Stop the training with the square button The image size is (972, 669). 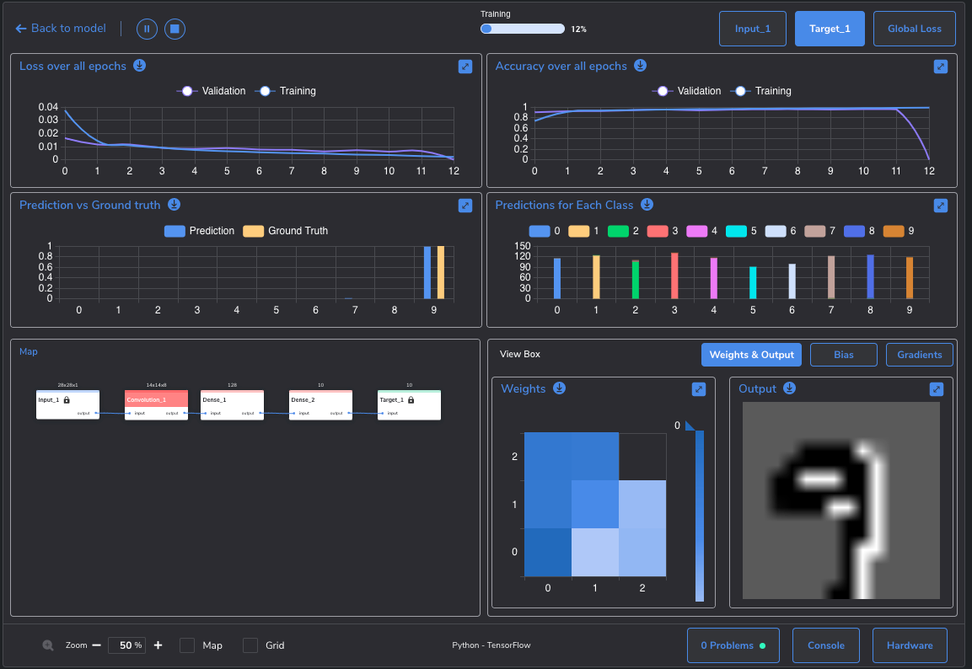(x=175, y=29)
